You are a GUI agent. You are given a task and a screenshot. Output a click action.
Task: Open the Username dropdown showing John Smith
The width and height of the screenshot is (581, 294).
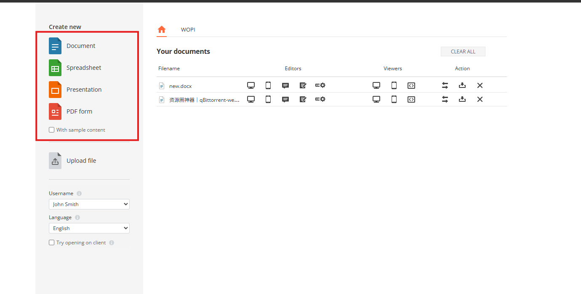(89, 204)
